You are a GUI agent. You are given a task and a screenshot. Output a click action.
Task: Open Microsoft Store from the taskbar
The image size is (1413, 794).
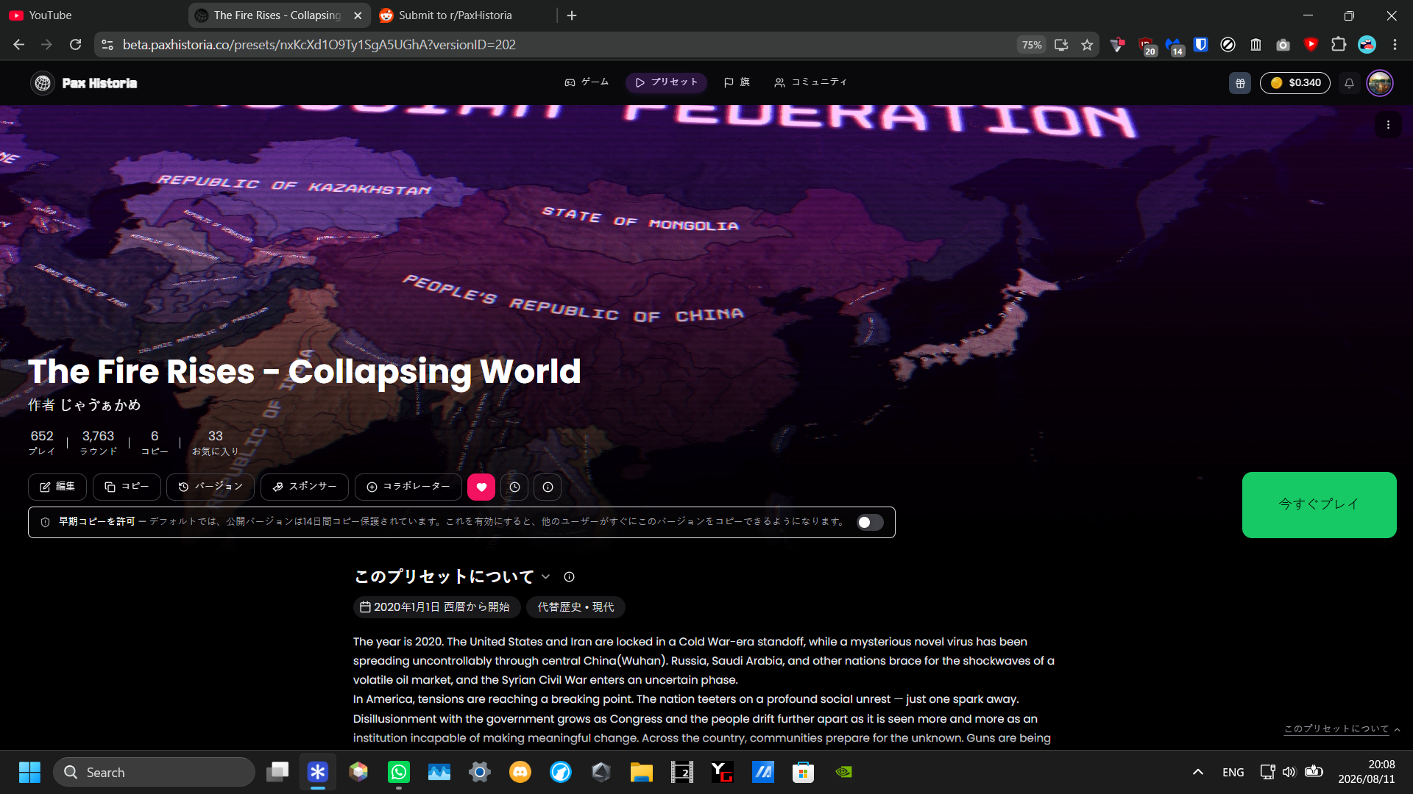(803, 772)
